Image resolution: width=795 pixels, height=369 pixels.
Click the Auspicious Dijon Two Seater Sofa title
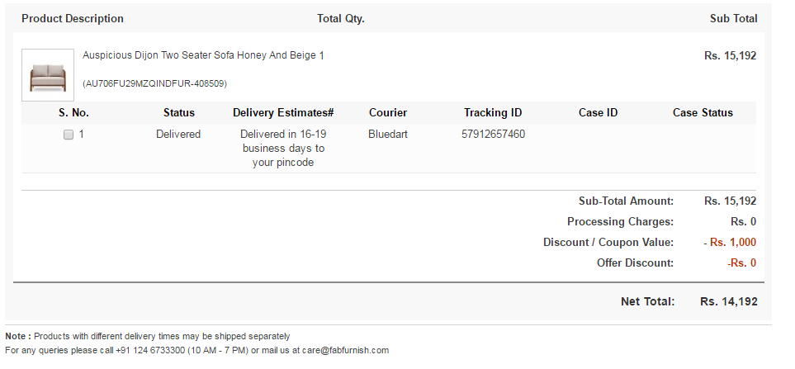pos(203,55)
